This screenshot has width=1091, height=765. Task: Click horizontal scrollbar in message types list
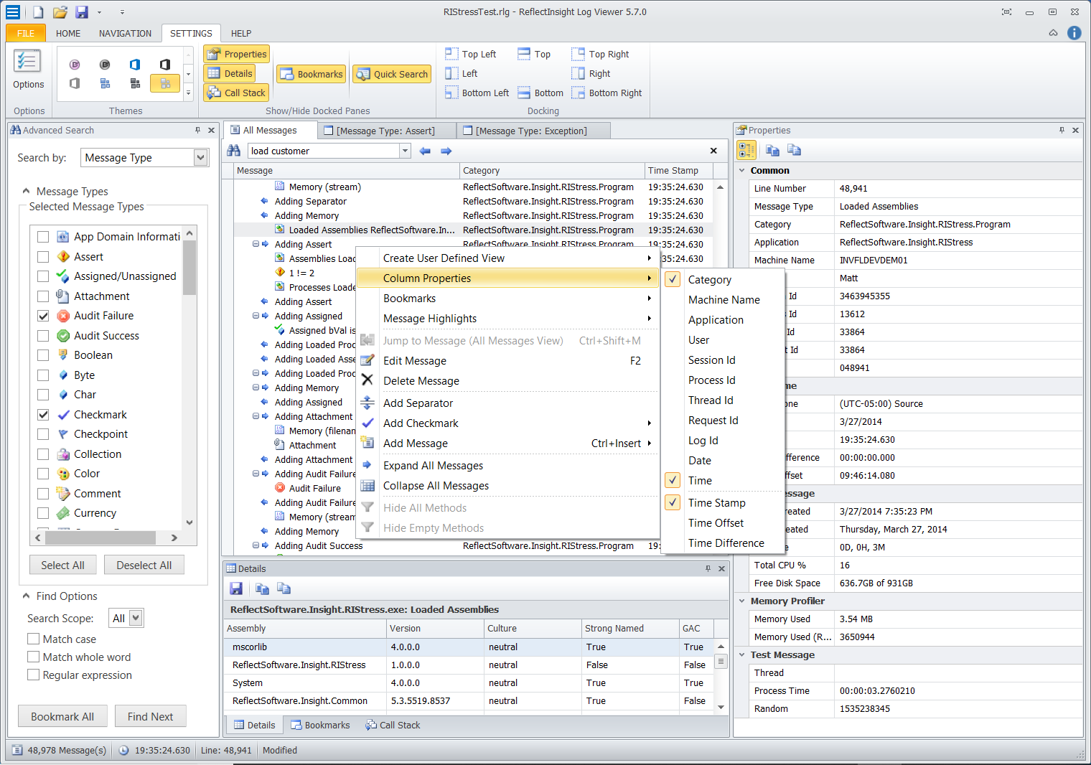[100, 538]
